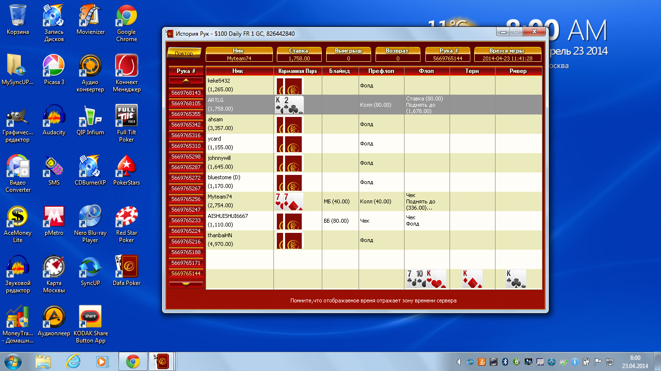Click the Повтор replay button

click(184, 54)
